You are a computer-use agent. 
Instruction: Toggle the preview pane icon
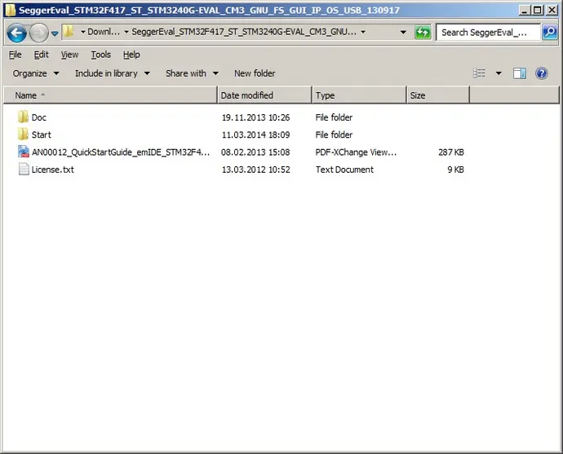(520, 73)
